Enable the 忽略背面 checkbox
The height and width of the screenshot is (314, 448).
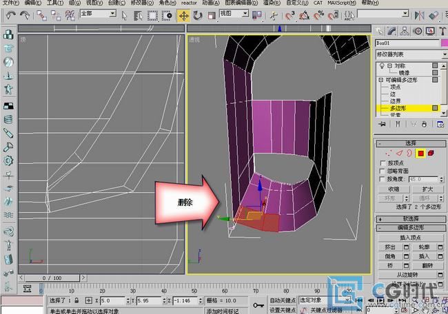(382, 171)
